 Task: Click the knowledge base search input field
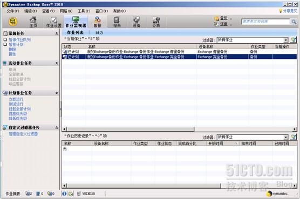265,22
